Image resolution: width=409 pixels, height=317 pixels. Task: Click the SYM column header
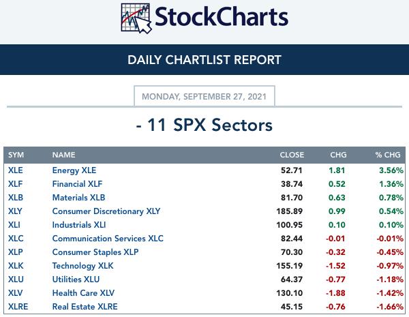pos(16,155)
